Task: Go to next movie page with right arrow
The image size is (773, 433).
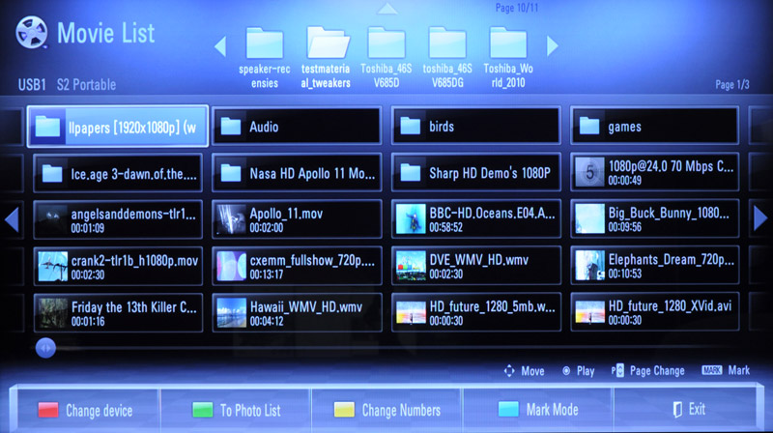Action: coord(760,218)
